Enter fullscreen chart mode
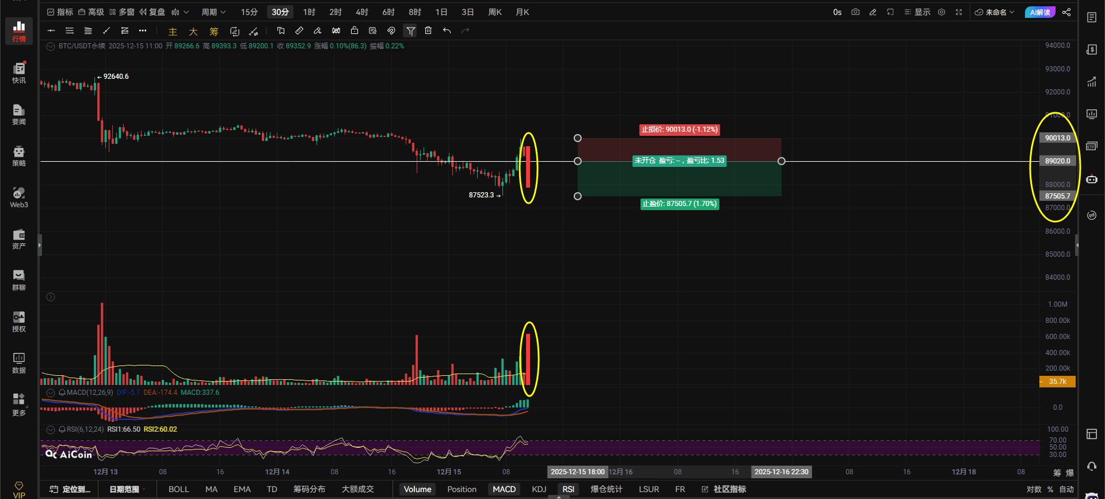 959,12
